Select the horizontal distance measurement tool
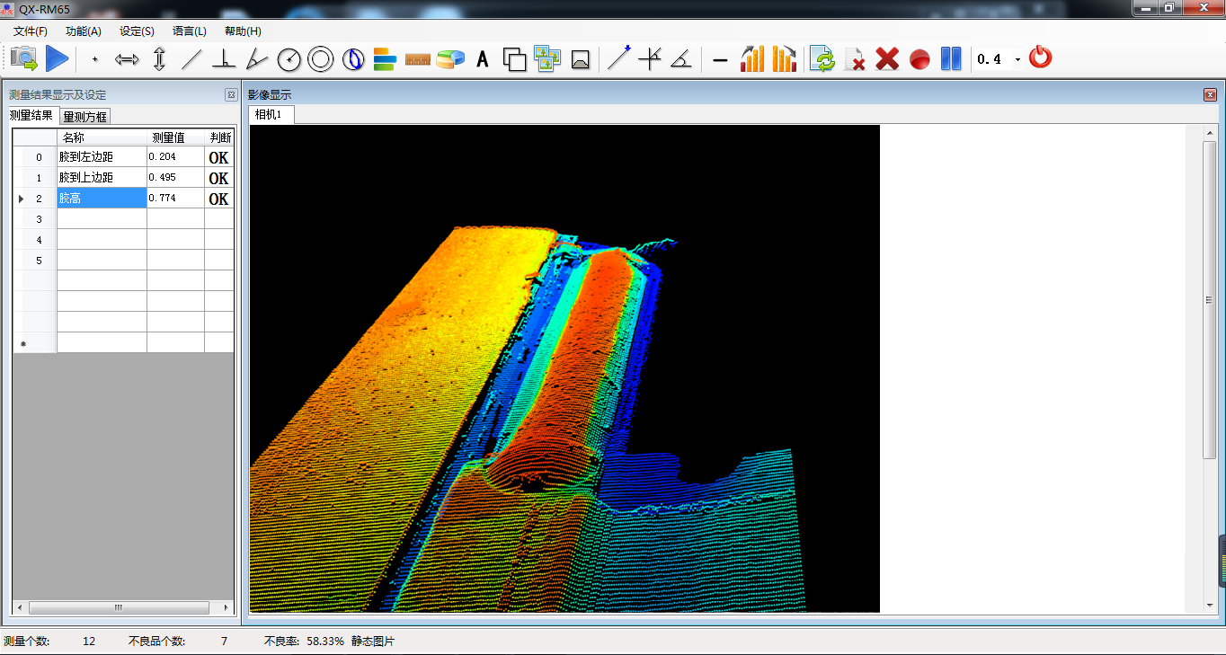This screenshot has width=1226, height=655. pos(127,60)
